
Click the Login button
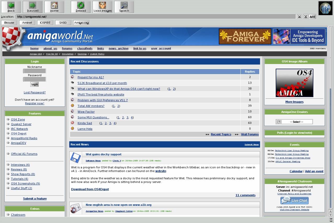(34, 84)
